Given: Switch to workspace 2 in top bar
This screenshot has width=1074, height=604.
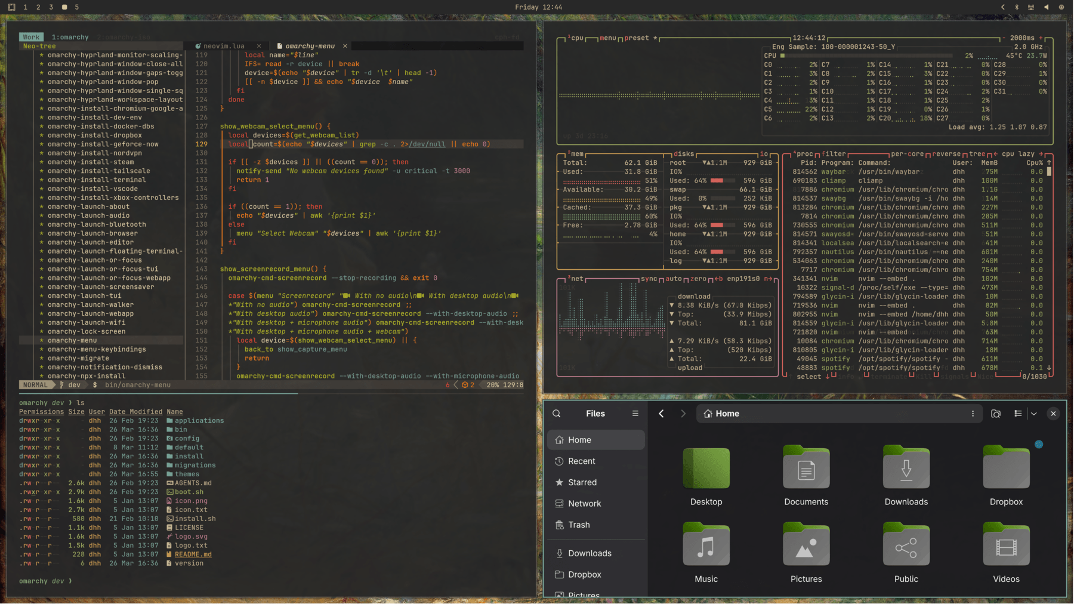Looking at the screenshot, I should click(x=38, y=7).
